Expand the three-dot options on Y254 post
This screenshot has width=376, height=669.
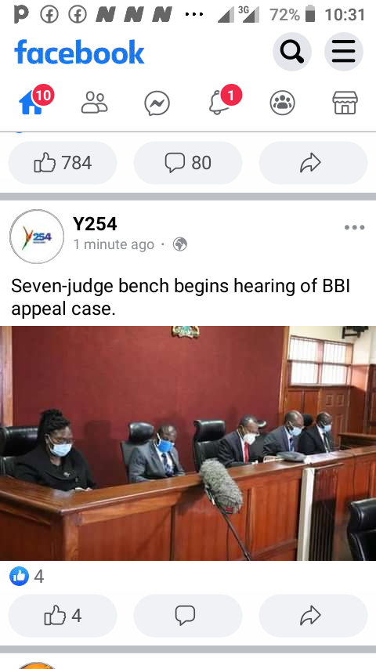tap(355, 227)
